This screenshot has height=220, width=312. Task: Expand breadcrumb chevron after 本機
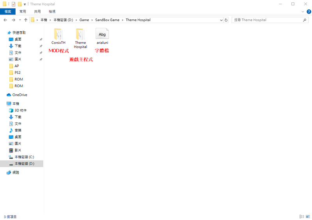50,20
